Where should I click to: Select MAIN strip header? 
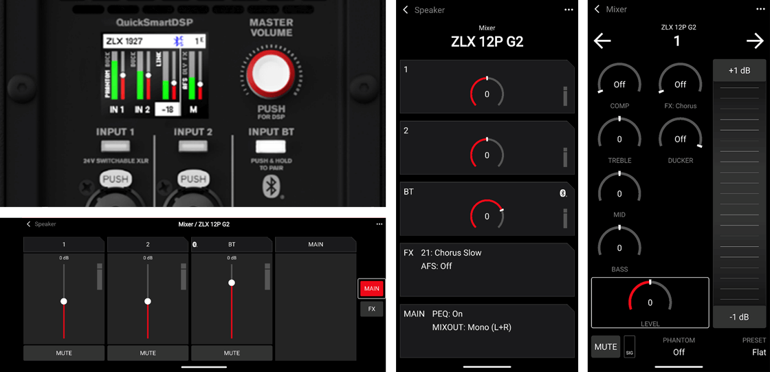tap(316, 244)
